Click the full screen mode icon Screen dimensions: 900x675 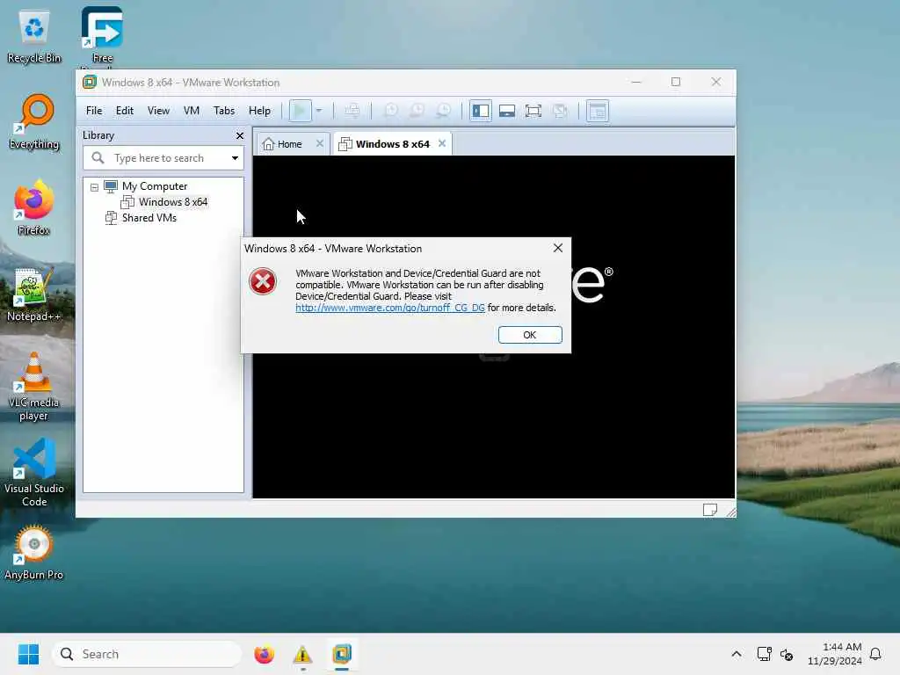point(533,111)
